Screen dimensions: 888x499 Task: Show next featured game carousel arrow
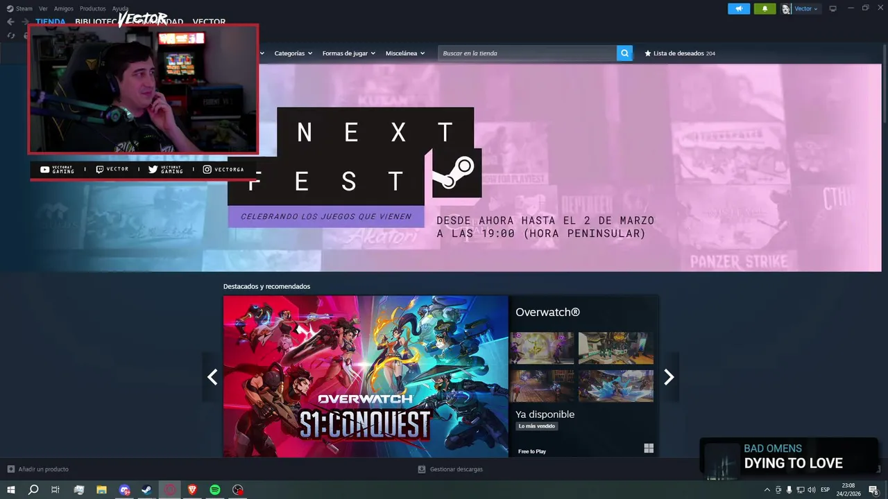(669, 377)
